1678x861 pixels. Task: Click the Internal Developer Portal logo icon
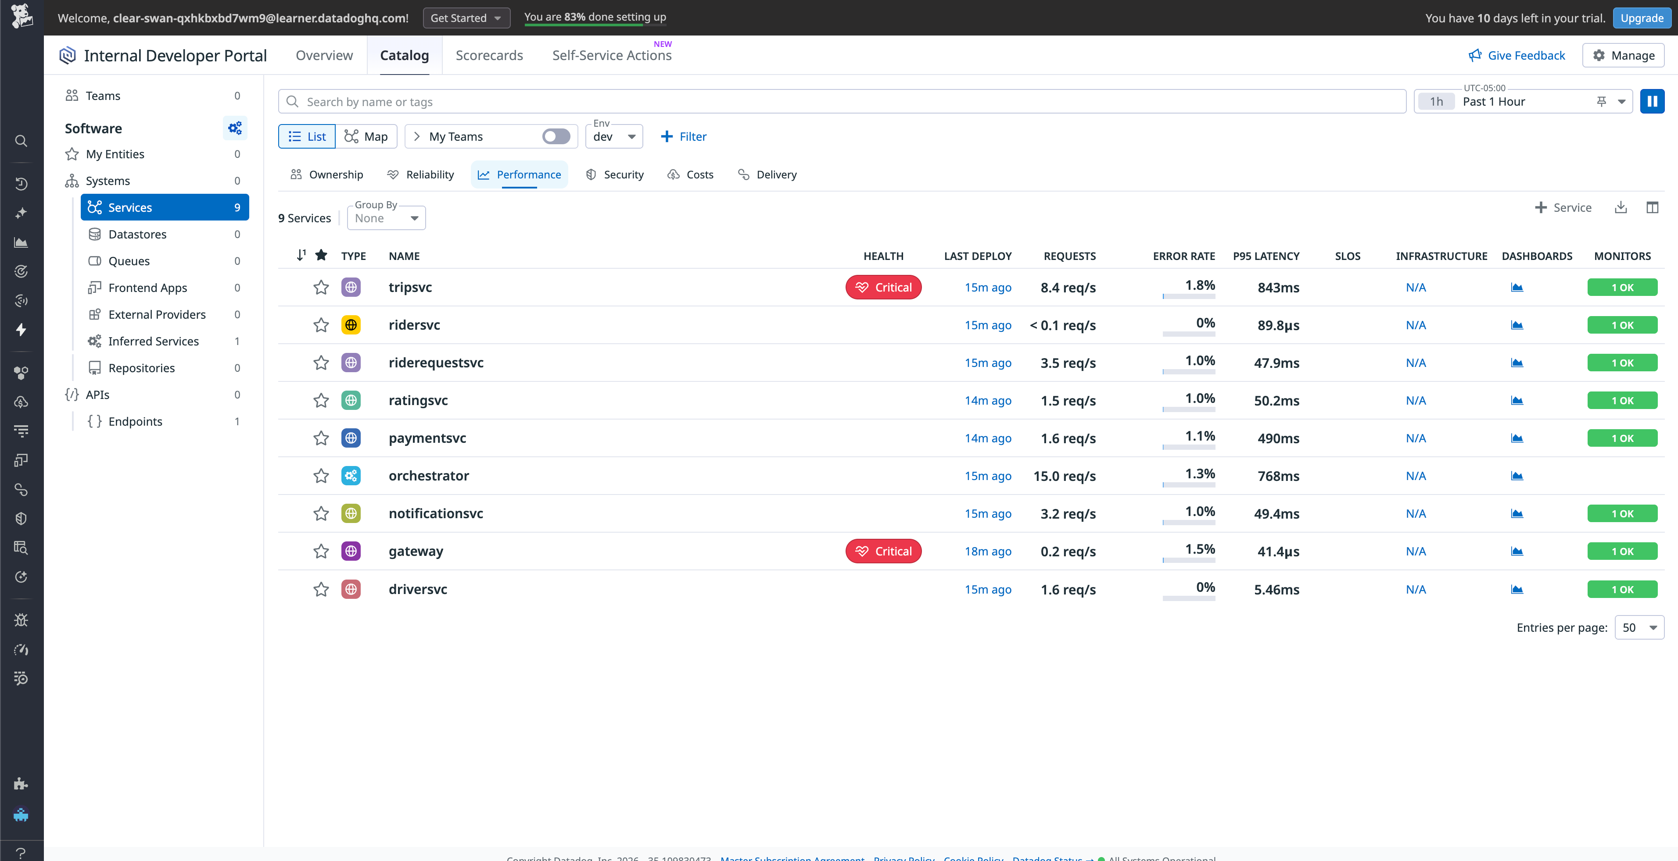67,55
